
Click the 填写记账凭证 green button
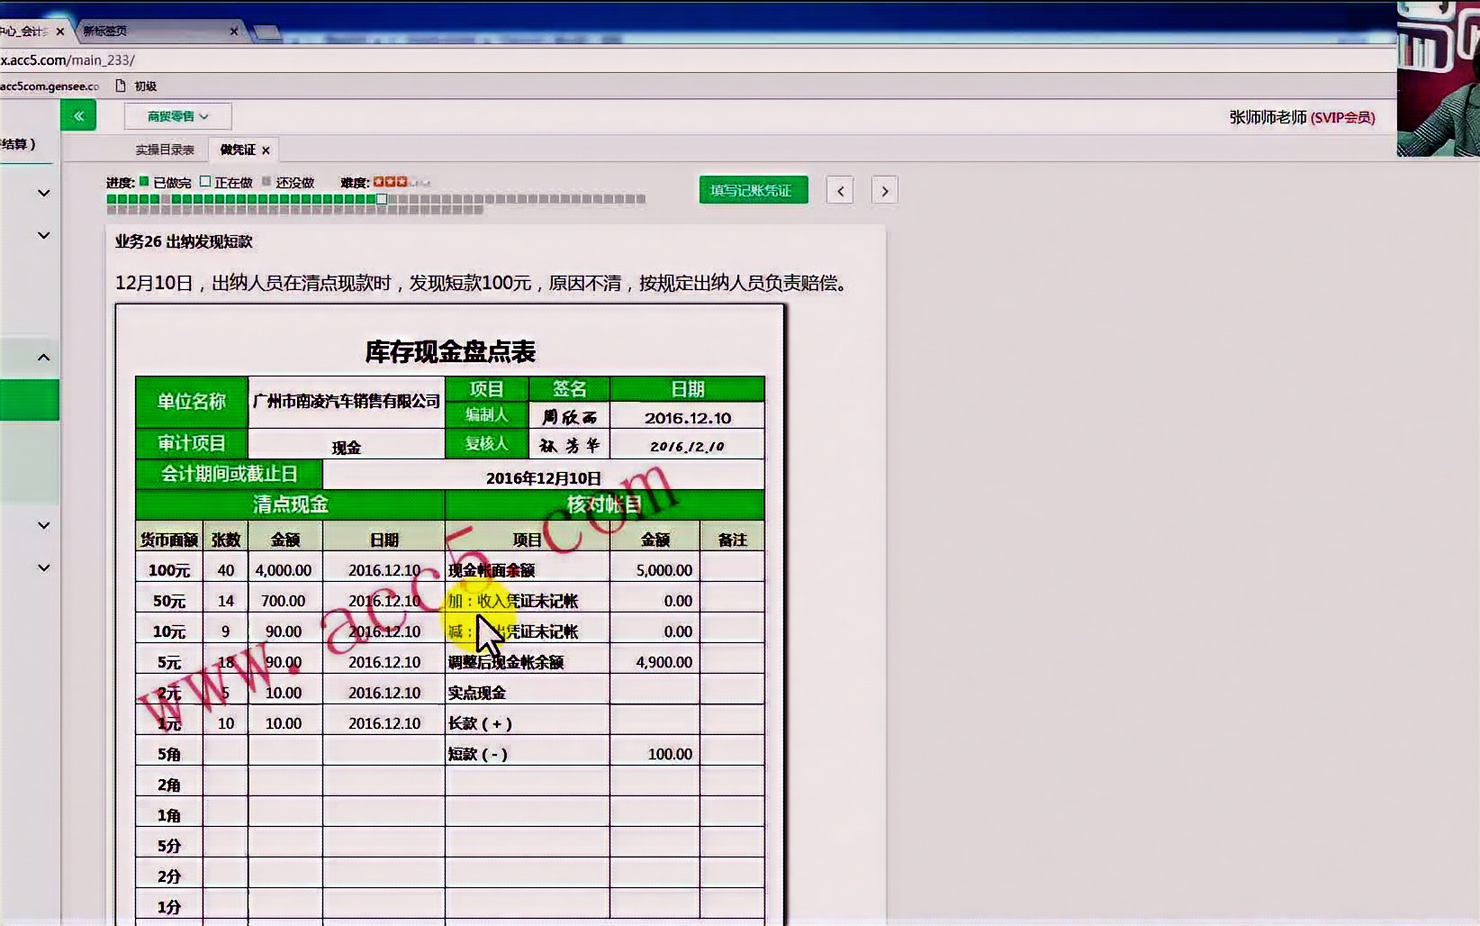click(753, 190)
